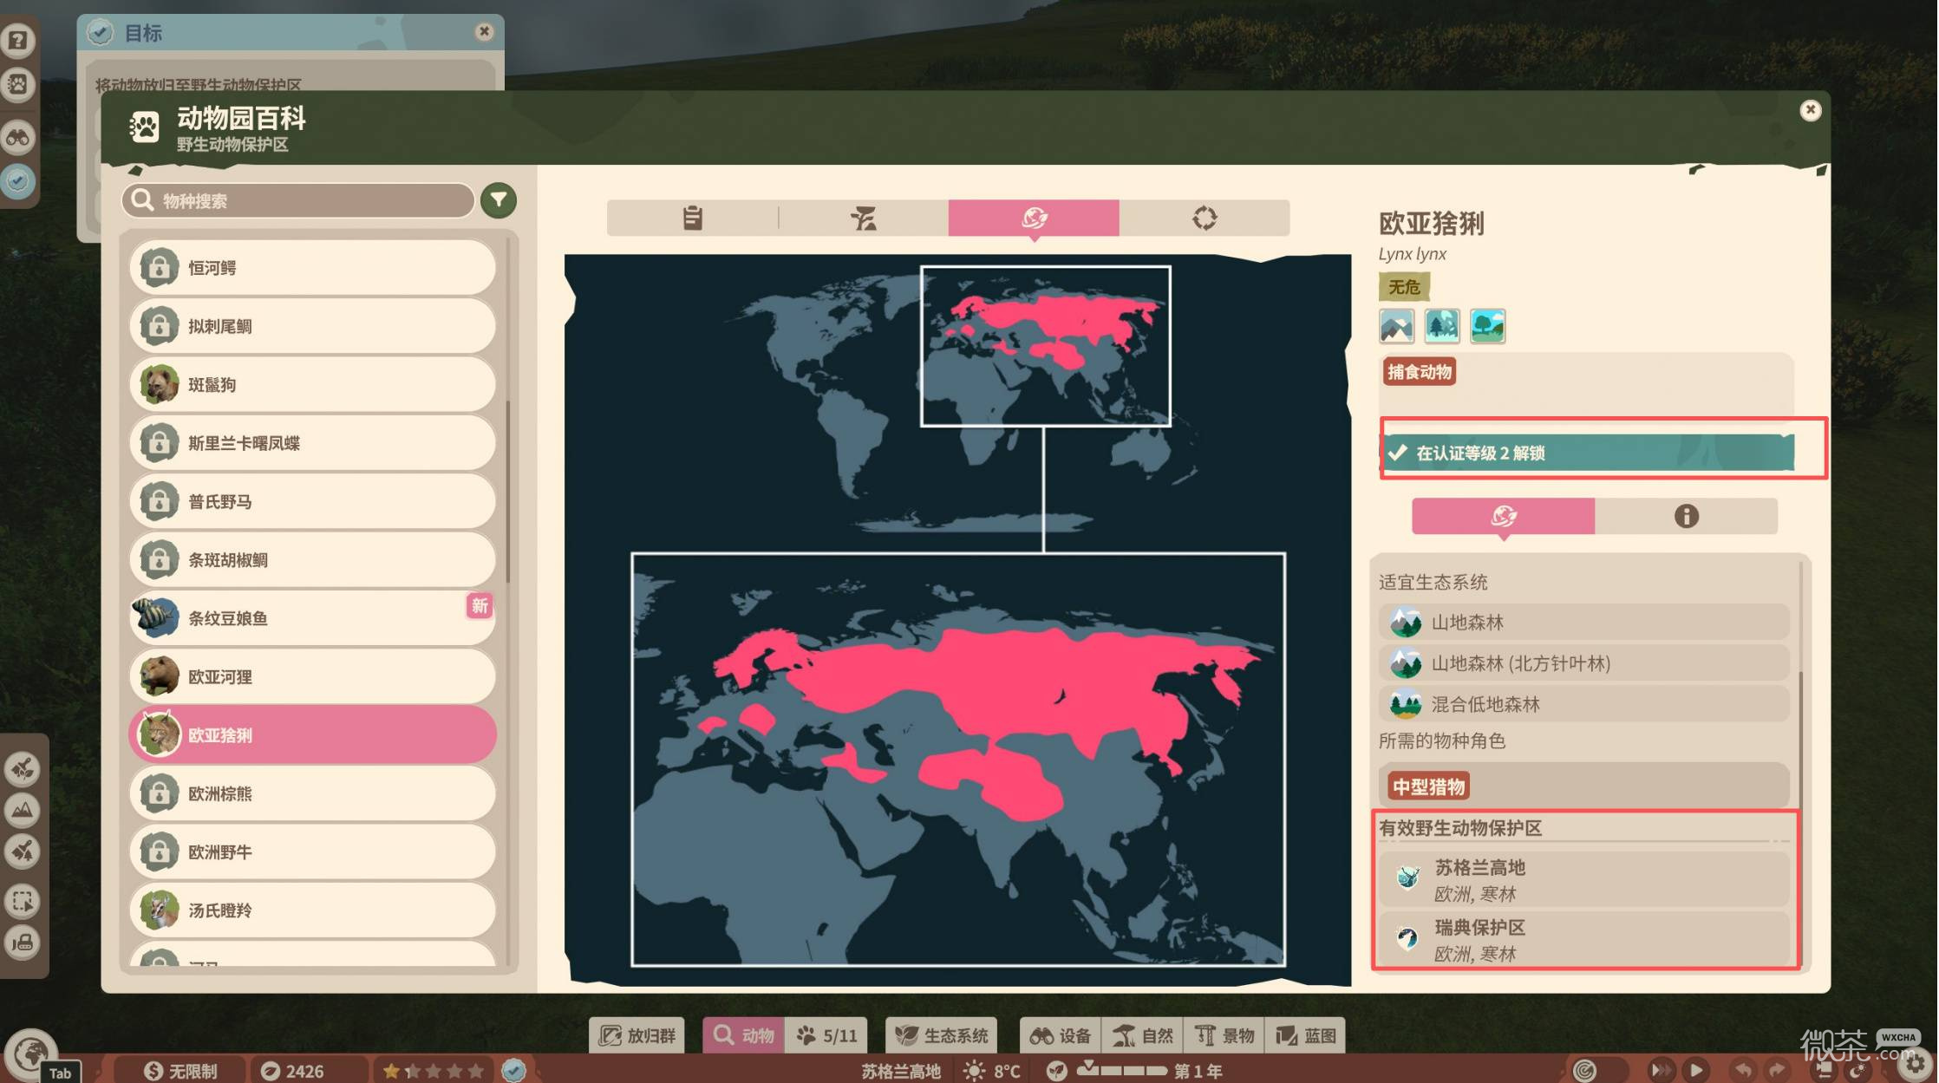Open the 动物 search button in bottom bar
The image size is (1939, 1083).
coord(744,1035)
